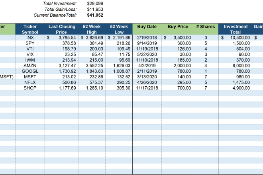Screen dimensions: 263x175
Task: Select investment total 1,500.00
Action: pos(235,43)
